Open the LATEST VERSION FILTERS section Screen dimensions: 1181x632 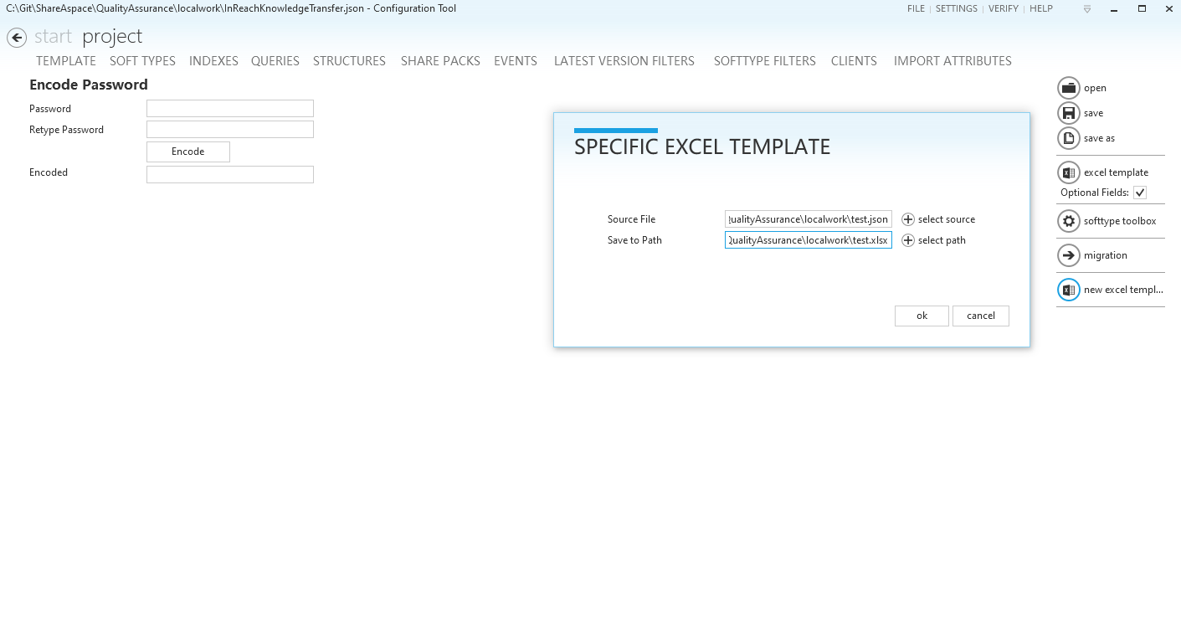(624, 60)
